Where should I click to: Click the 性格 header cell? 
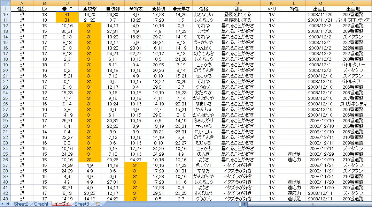click(204, 9)
